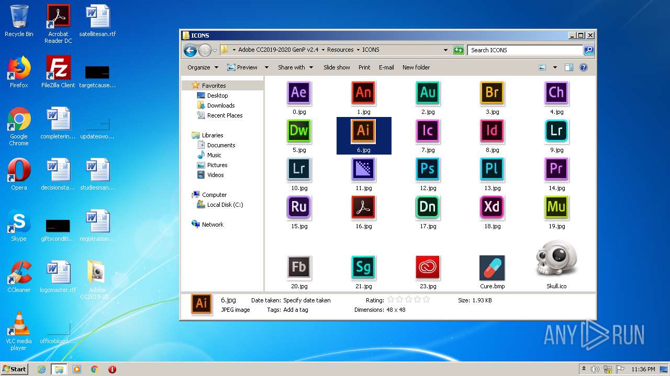The image size is (670, 376).
Task: Select the InDesign 8.jpg icon file
Action: coord(492,131)
